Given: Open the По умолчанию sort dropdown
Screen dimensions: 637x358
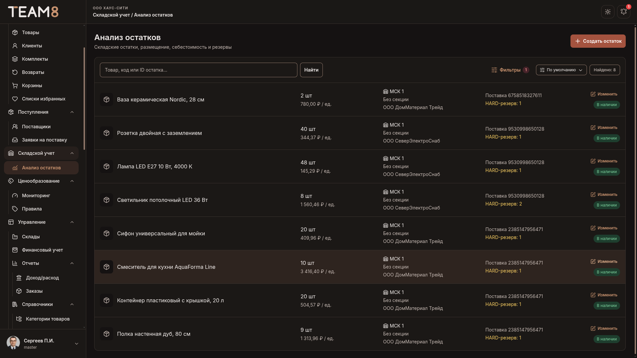Looking at the screenshot, I should click(x=561, y=70).
